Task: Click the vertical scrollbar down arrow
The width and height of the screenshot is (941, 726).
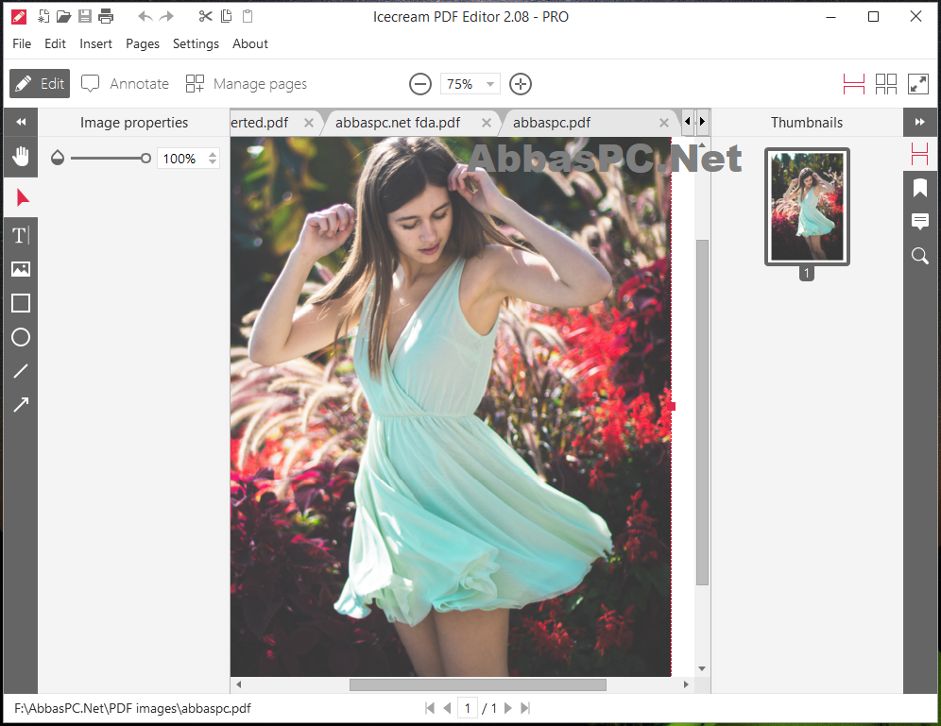Action: pyautogui.click(x=702, y=669)
